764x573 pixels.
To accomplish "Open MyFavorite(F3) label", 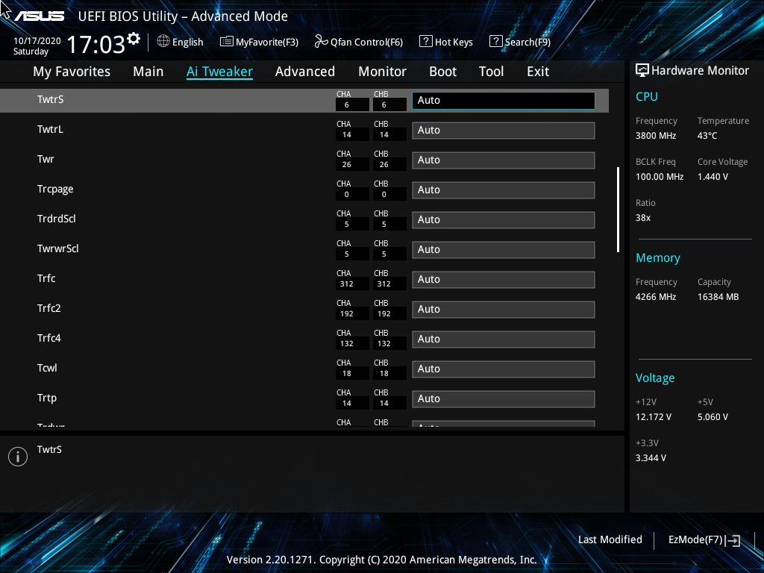I will [267, 43].
